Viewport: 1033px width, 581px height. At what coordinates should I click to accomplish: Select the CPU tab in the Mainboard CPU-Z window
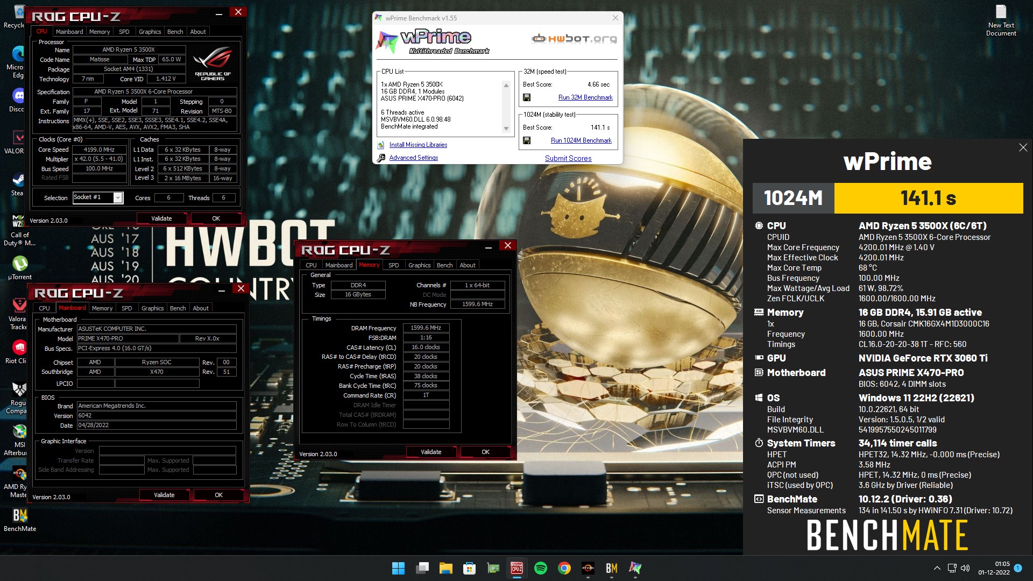[x=45, y=308]
